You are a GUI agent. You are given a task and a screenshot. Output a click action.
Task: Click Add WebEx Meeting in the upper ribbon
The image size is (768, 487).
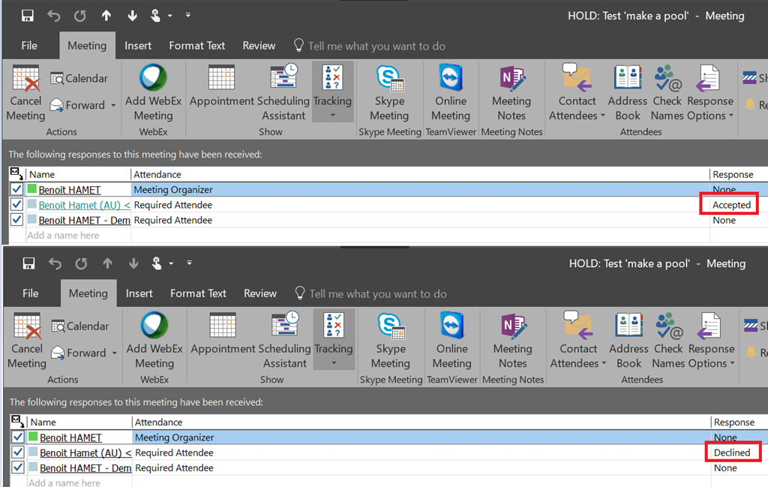tap(153, 92)
